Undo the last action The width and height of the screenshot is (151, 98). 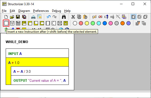coord(49,17)
